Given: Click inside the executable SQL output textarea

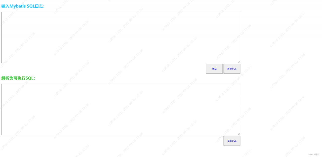Looking at the screenshot, I should (x=120, y=109).
